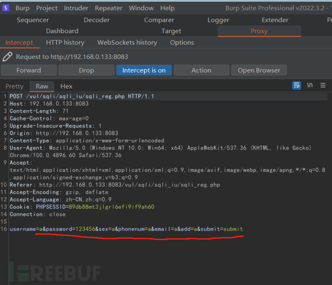Click the submit=submit parameter
The image size is (332, 285).
click(222, 229)
